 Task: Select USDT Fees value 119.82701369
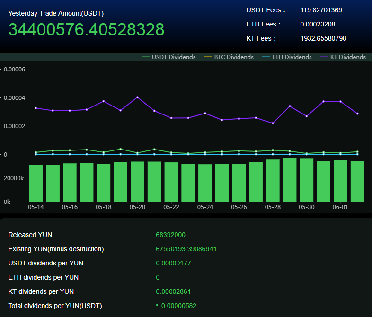pyautogui.click(x=321, y=10)
